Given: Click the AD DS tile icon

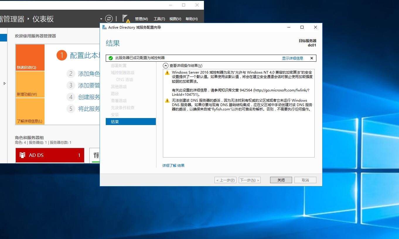Looking at the screenshot, I should (x=22, y=155).
